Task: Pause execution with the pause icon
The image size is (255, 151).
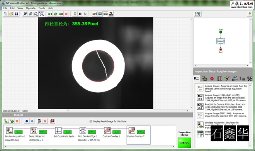Action: tap(80, 14)
